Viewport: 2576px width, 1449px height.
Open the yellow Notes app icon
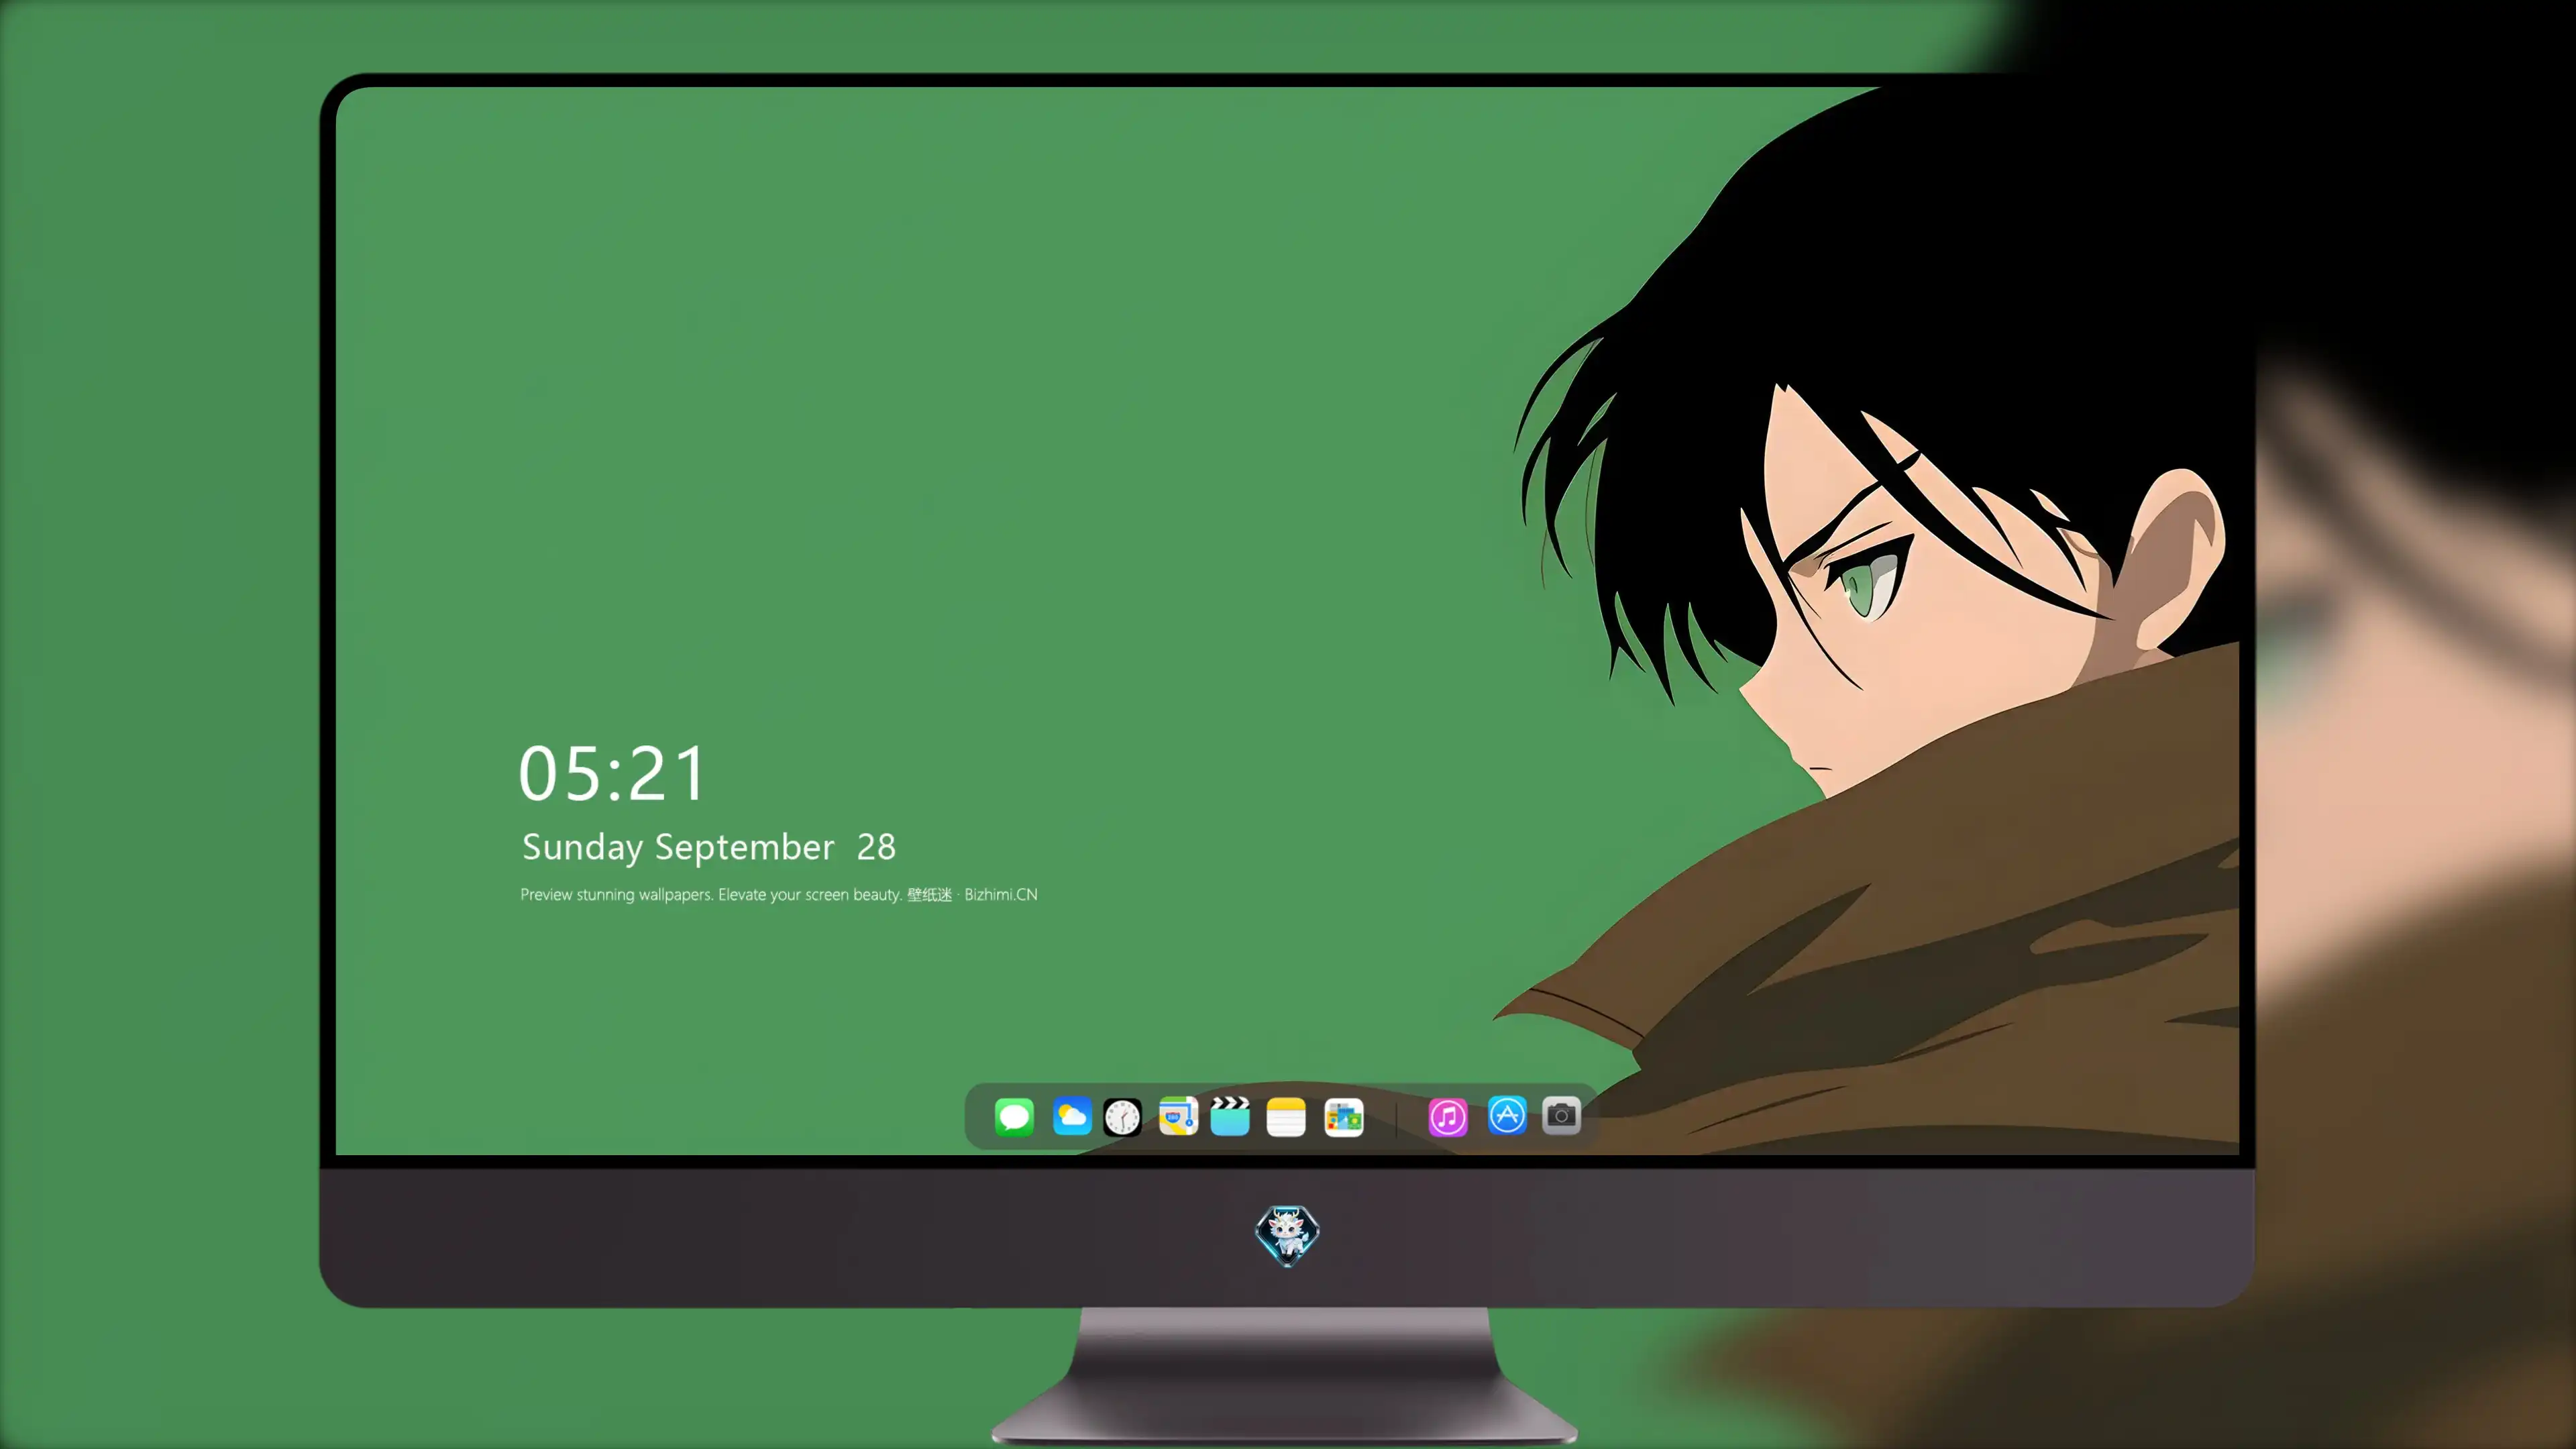tap(1286, 1117)
